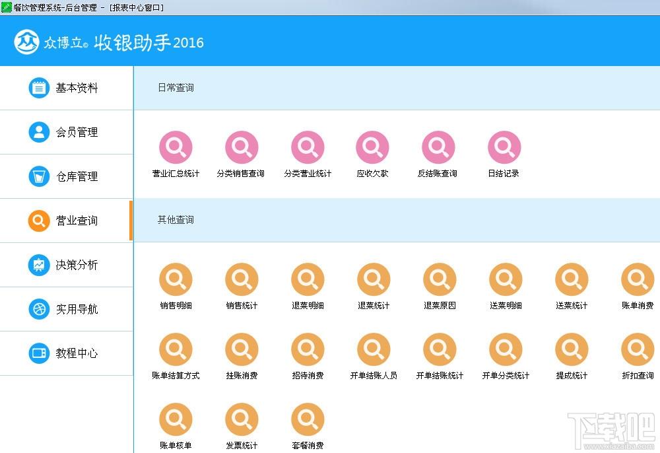This screenshot has height=453, width=660.
Task: Open the 分类营业统计 icon
Action: [308, 147]
